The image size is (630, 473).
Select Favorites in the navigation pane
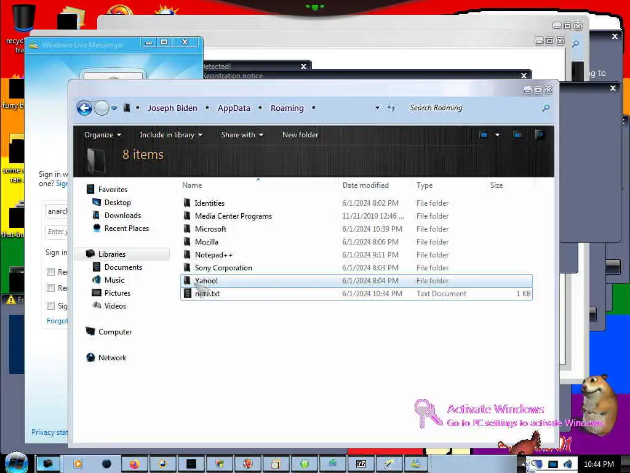[113, 190]
